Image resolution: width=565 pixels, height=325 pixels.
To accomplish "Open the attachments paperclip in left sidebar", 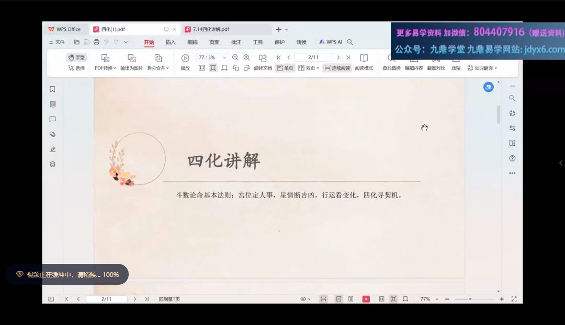I will (x=52, y=134).
